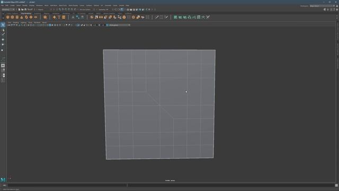Screen dimensions: 339x191
Task: Open the Edit Mesh menu
Action: (x=53, y=5)
